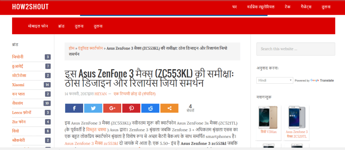This screenshot has width=345, height=150.
Task: Pin the article on Pinterest
Action: 131,108
